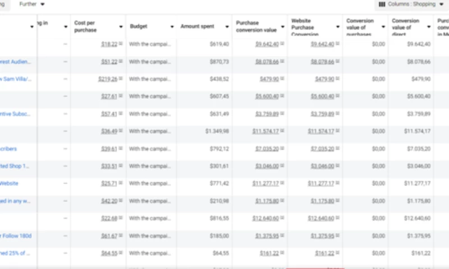
Task: Click info icon beside website value $3.759,89
Action: (x=338, y=113)
